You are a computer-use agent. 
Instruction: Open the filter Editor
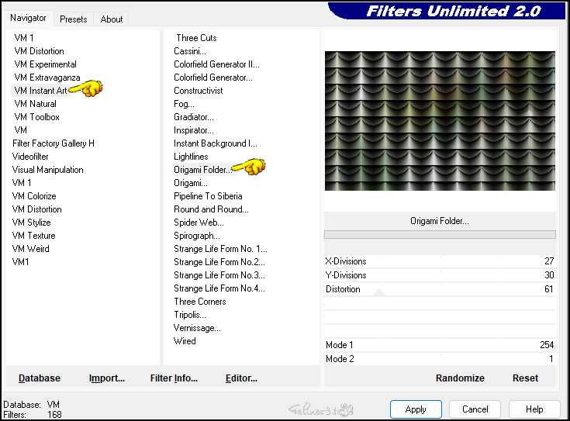click(x=241, y=378)
